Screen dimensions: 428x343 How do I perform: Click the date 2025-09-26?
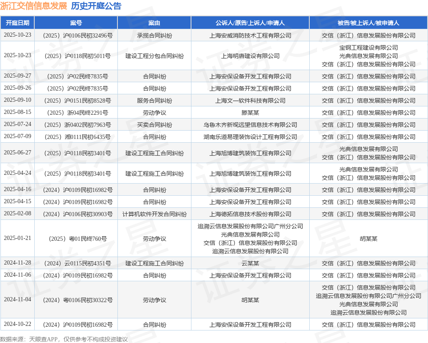click(18, 88)
